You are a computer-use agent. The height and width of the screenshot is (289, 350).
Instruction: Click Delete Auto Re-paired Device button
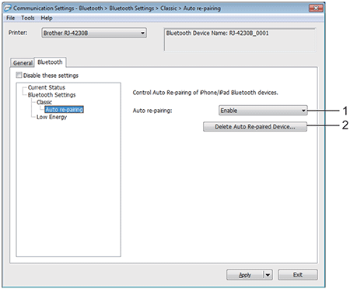[x=255, y=127]
